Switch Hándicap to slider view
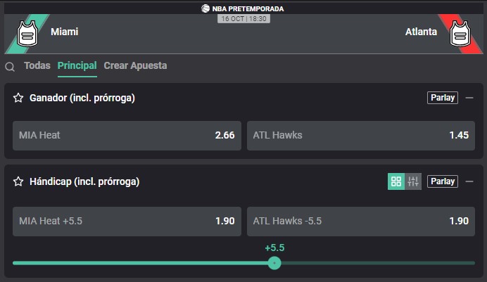Screen dimensions: 487x282 [x=413, y=181]
